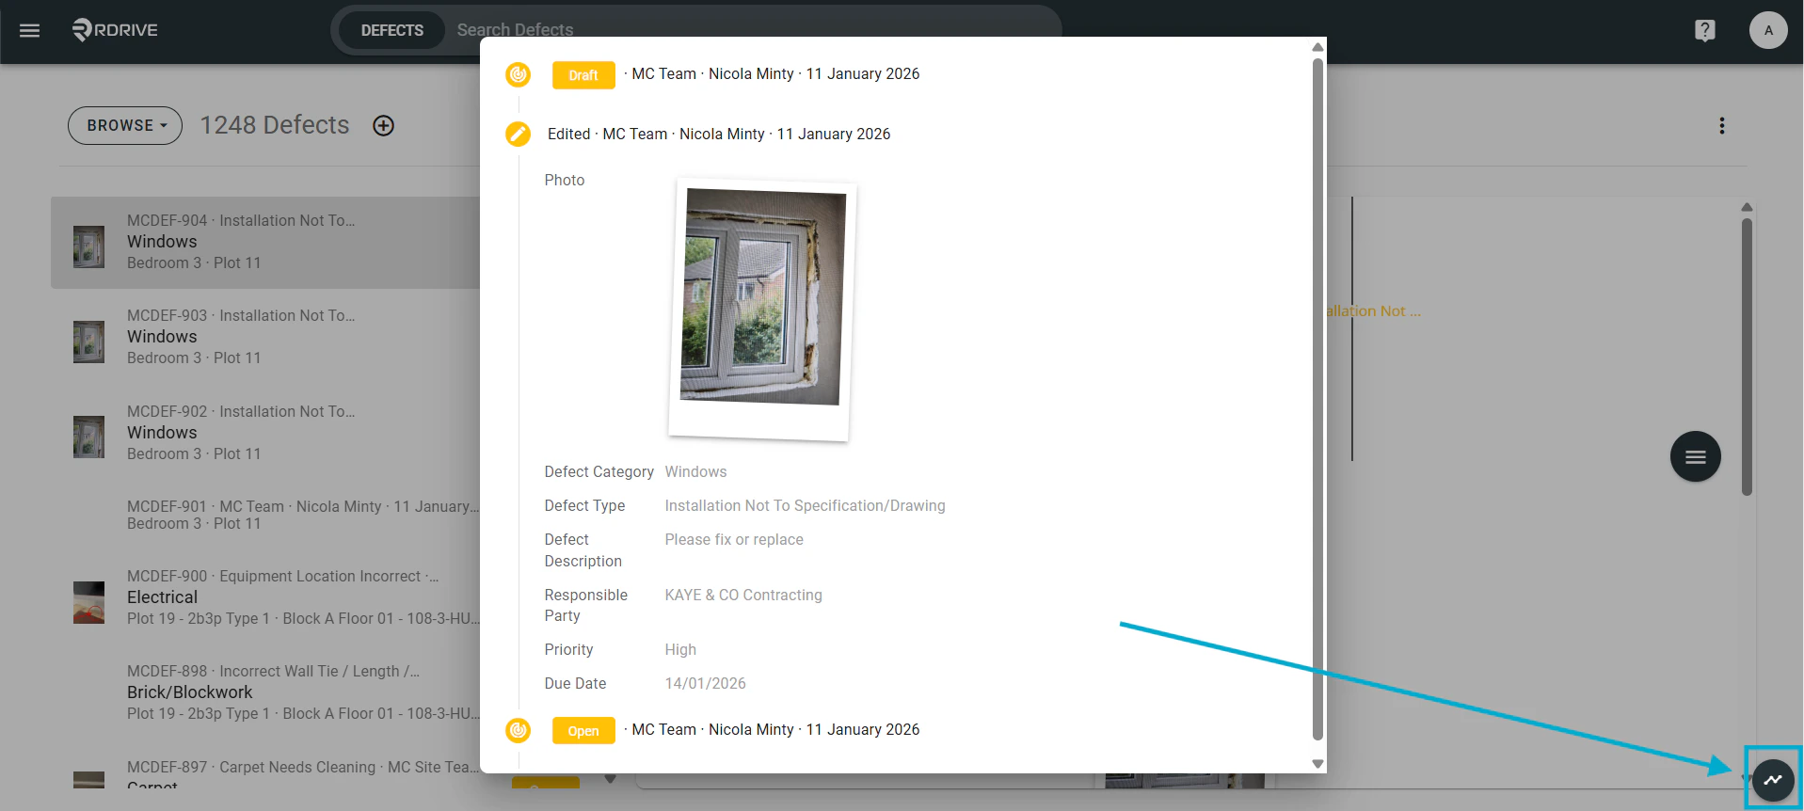
Task: Click the history dialog scrollbar thumb
Action: (1317, 400)
